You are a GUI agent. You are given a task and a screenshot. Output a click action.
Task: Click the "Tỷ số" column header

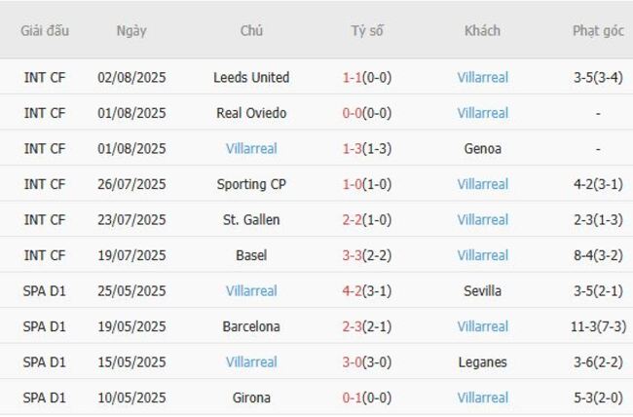[367, 30]
